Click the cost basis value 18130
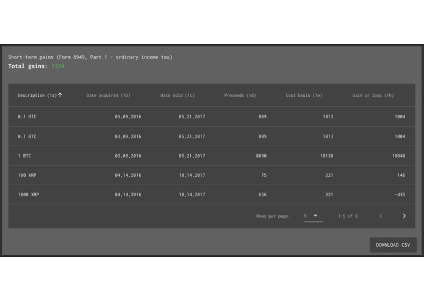 [326, 156]
